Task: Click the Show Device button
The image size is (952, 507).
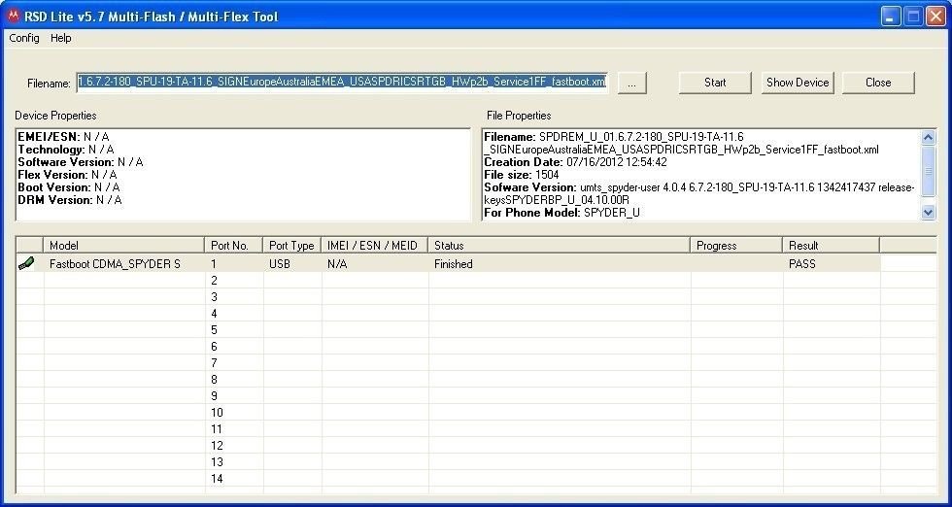Action: point(798,83)
